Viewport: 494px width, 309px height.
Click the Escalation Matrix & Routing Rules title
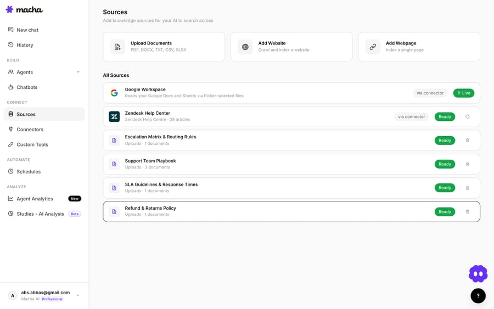(x=160, y=137)
